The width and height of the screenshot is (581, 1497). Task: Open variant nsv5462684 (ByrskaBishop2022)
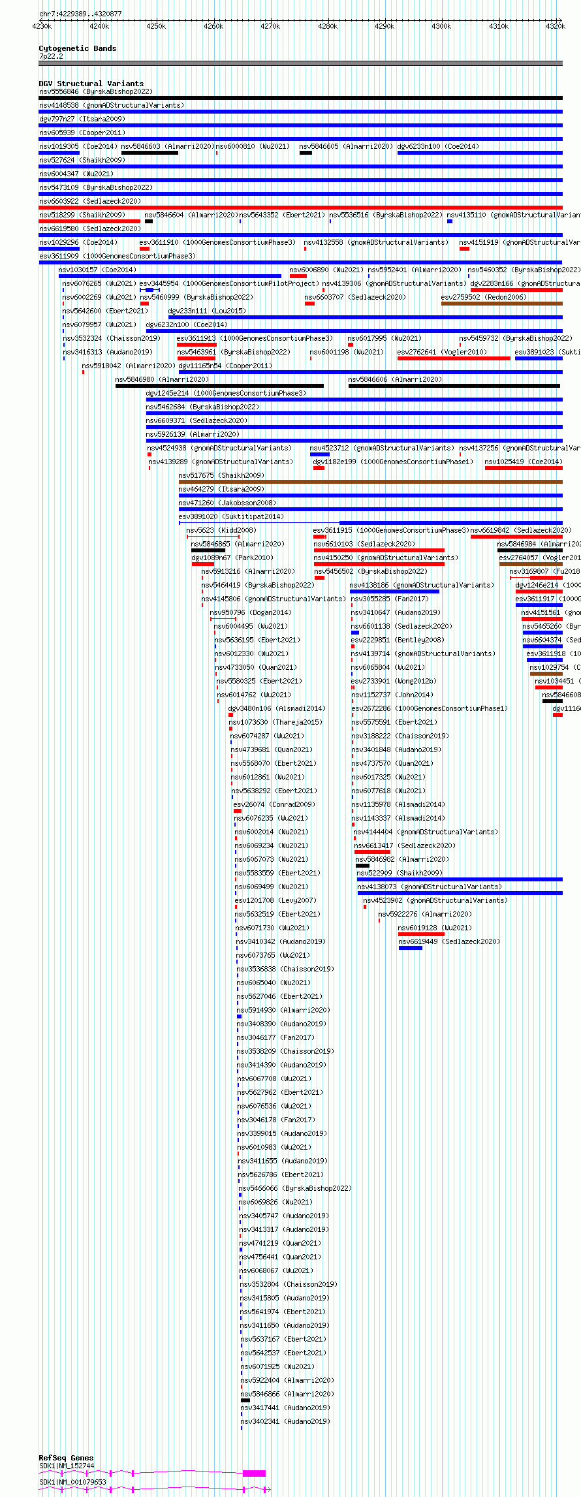pyautogui.click(x=202, y=407)
